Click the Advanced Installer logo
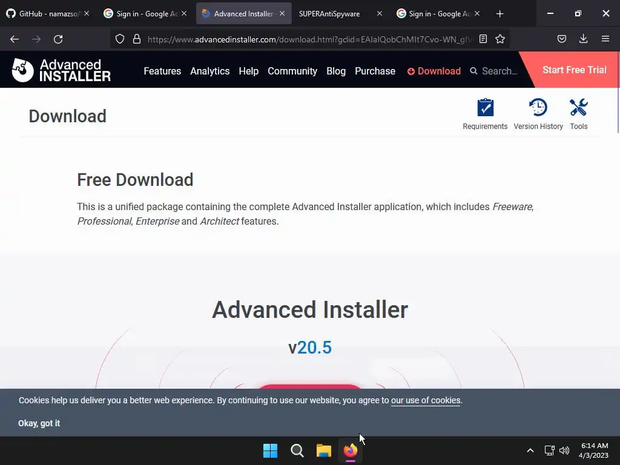 click(61, 70)
